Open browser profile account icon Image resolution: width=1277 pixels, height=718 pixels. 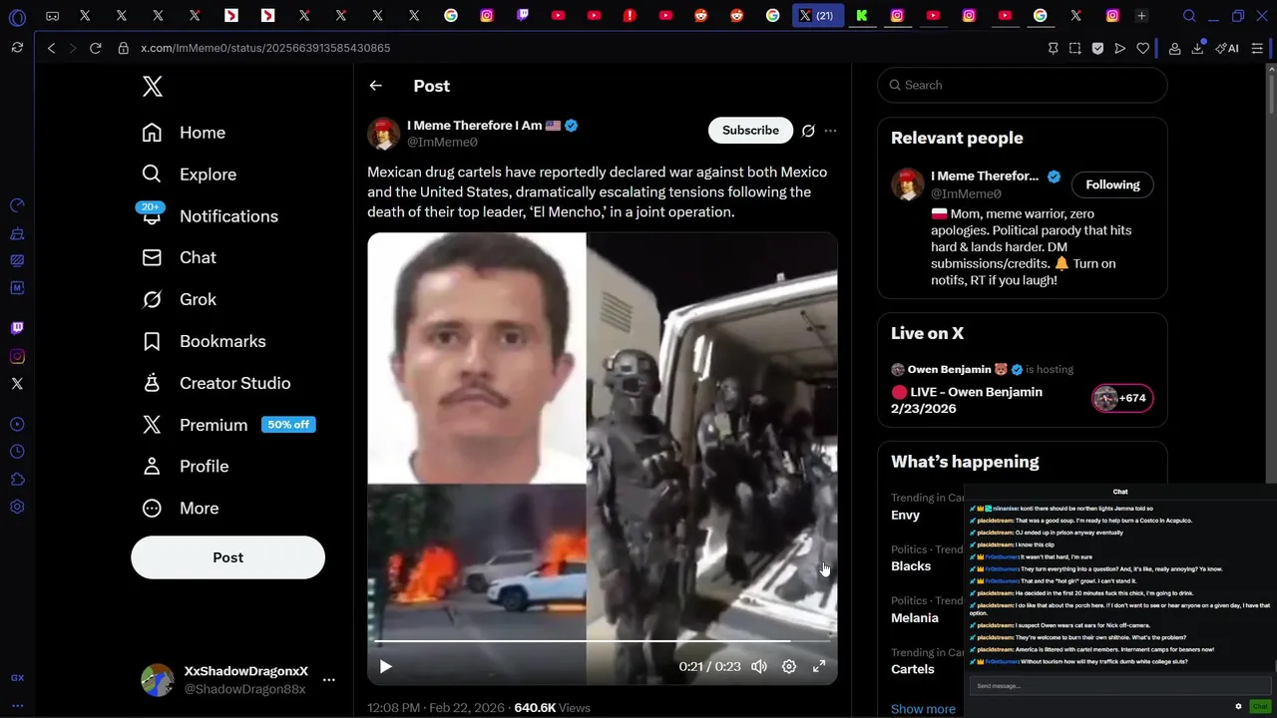1175,48
